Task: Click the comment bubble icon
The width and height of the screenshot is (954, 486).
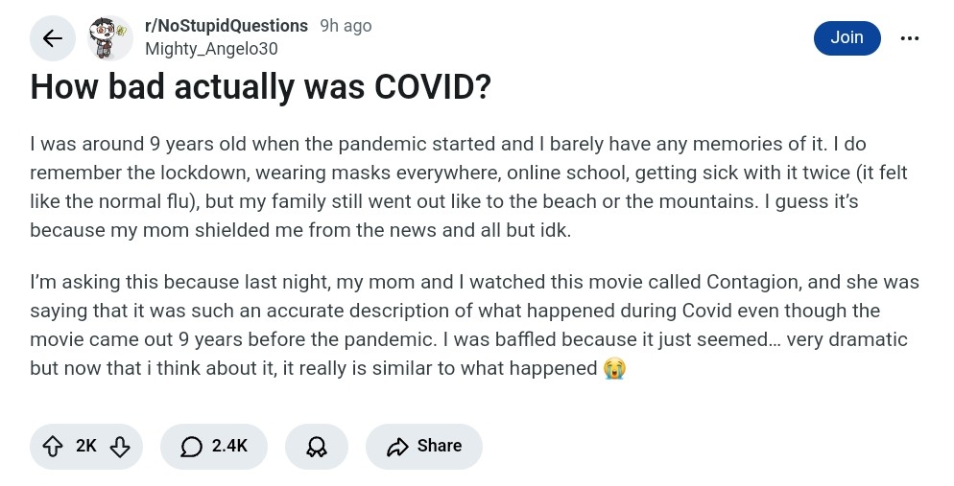Action: (x=191, y=447)
